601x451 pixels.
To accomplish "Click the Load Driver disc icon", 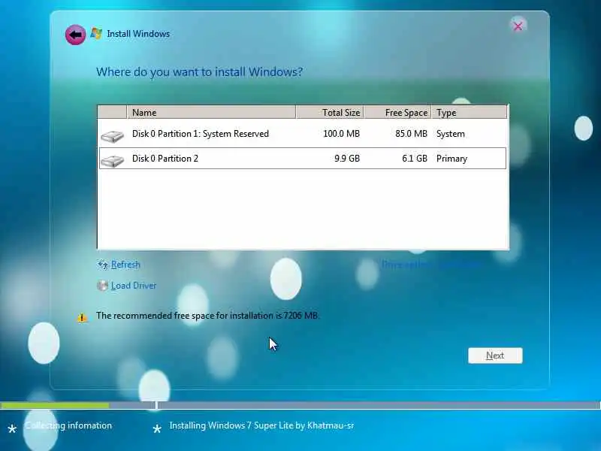I will point(102,286).
